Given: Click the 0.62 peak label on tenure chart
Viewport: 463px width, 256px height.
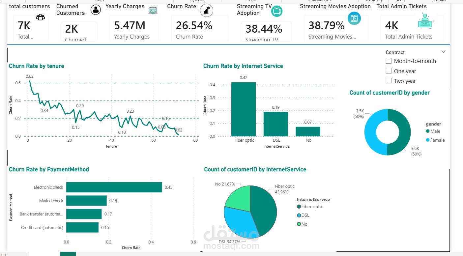Looking at the screenshot, I should [x=30, y=76].
